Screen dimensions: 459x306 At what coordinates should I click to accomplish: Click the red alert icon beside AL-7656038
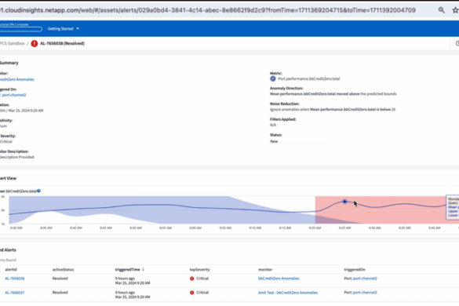click(35, 44)
